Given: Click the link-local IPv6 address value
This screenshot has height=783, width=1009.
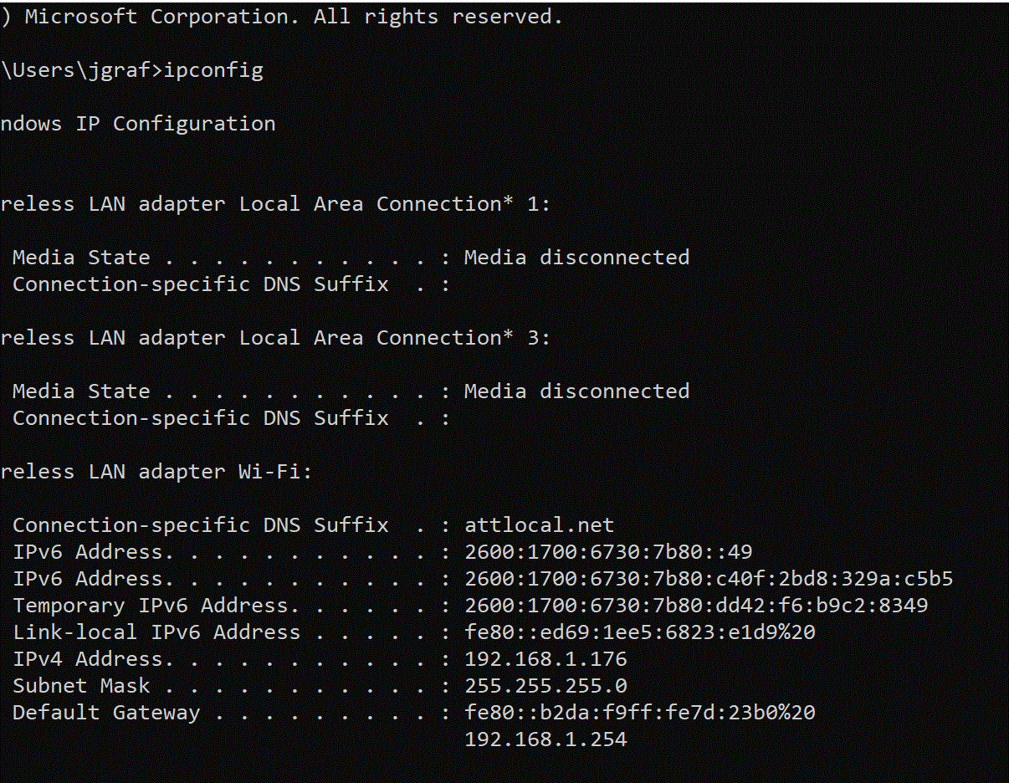Looking at the screenshot, I should (640, 632).
